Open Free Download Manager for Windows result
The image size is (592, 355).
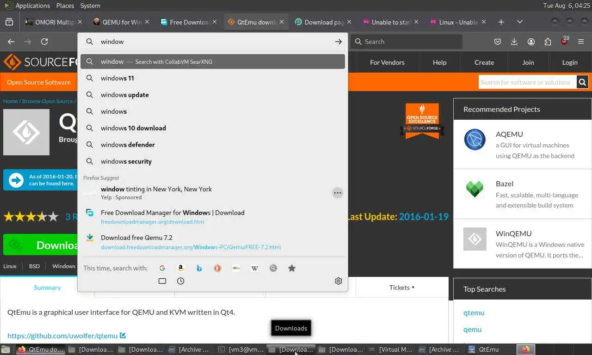tap(213, 217)
